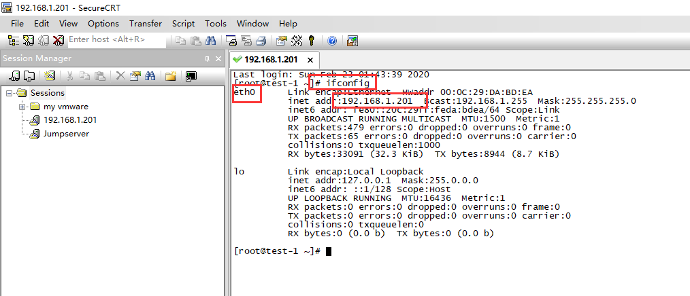Click the Copy icon in Session Manager toolbar
The image size is (690, 296).
tap(84, 76)
